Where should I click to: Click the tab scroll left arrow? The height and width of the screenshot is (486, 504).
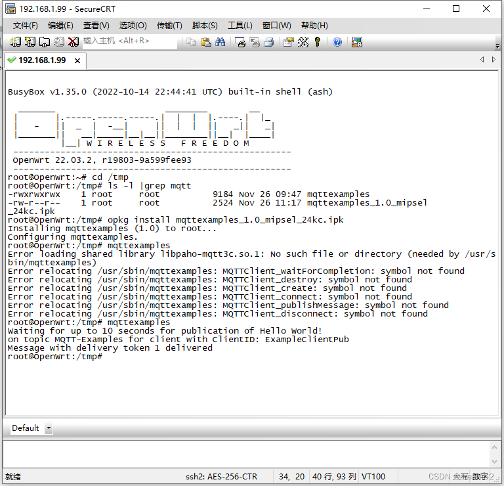pos(482,60)
